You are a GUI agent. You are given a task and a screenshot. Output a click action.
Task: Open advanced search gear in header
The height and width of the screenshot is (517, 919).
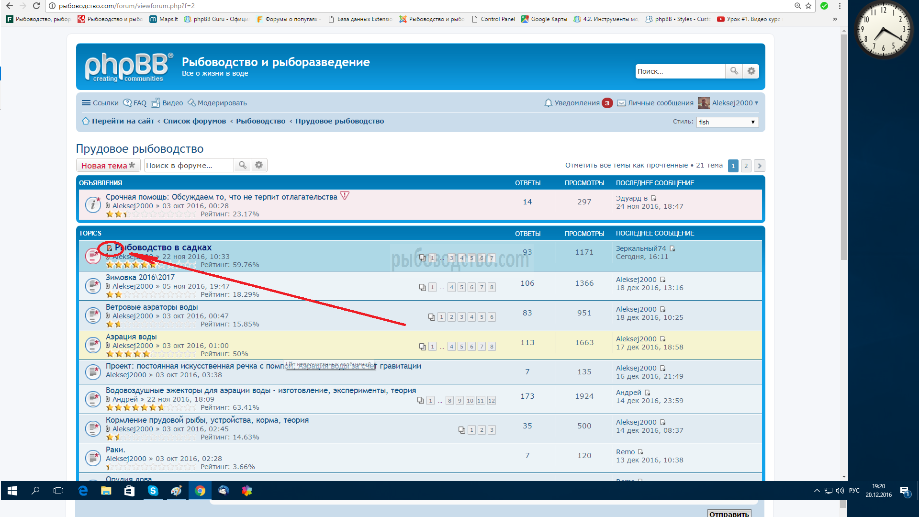[751, 71]
